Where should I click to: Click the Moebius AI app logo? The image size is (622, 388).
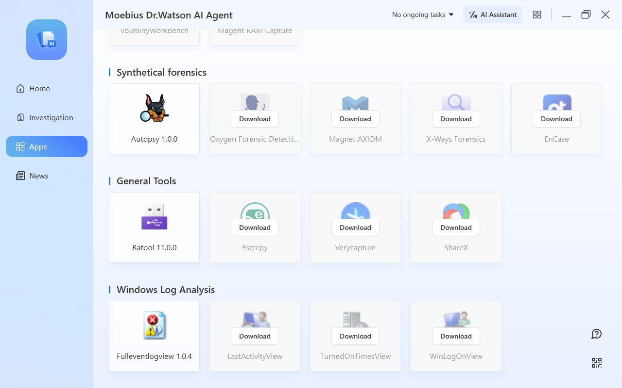pyautogui.click(x=47, y=40)
